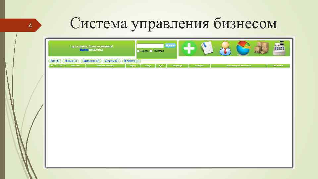The height and width of the screenshot is (179, 318).
Task: Switch to the В работе filter tab
Action: [x=132, y=61]
